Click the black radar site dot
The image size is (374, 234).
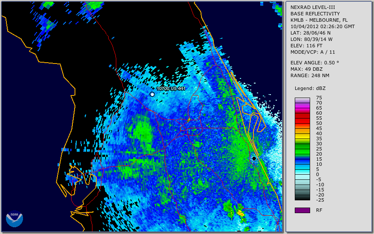[254, 159]
